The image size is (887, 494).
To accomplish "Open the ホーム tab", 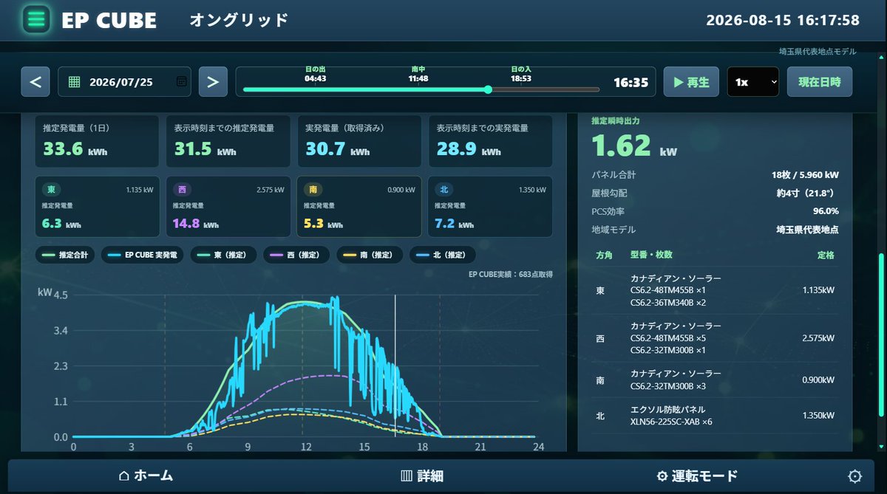I will click(146, 476).
